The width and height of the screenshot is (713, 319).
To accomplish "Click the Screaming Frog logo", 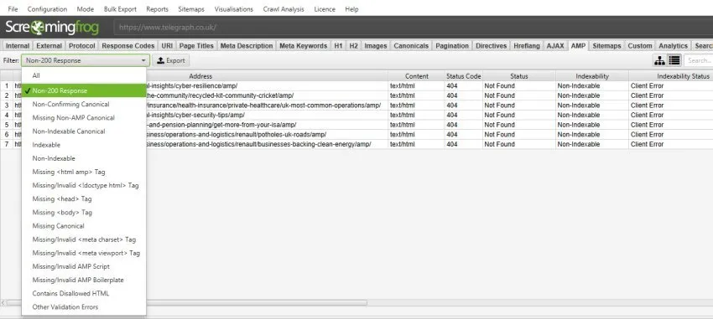I will click(x=52, y=28).
